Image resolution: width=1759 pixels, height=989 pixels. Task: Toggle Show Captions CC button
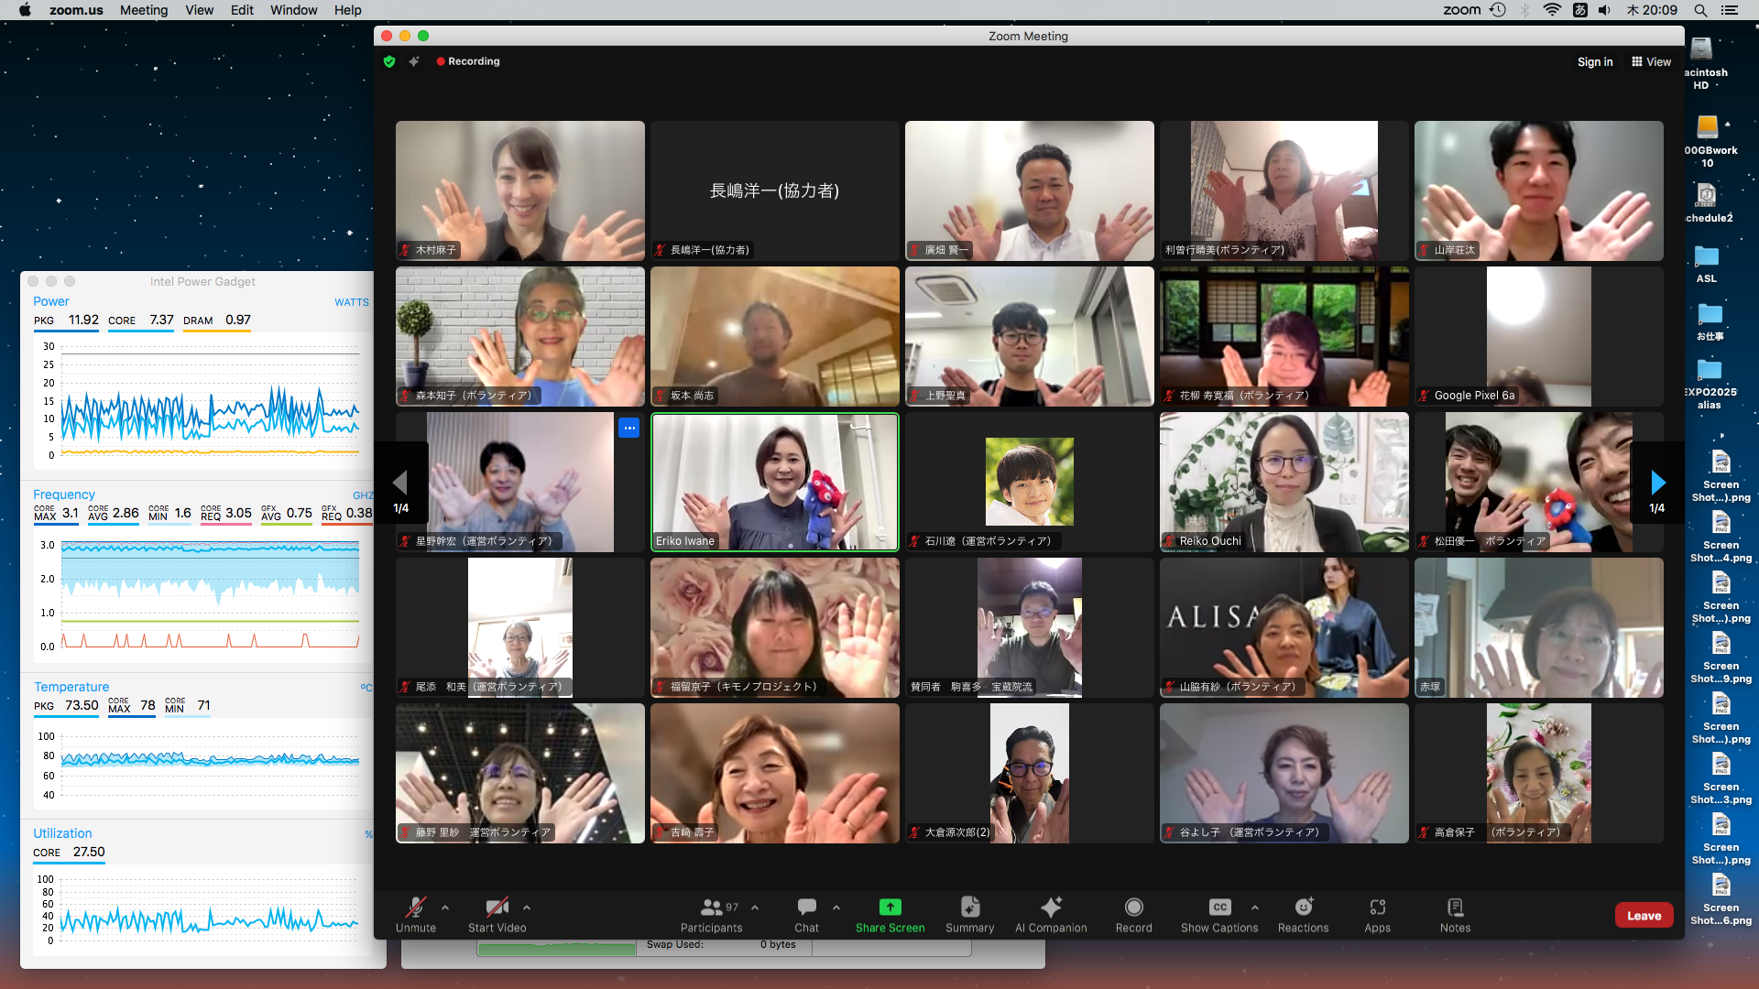(x=1219, y=907)
